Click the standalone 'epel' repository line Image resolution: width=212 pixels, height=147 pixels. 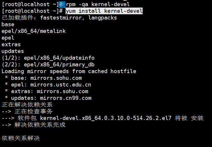[8, 38]
